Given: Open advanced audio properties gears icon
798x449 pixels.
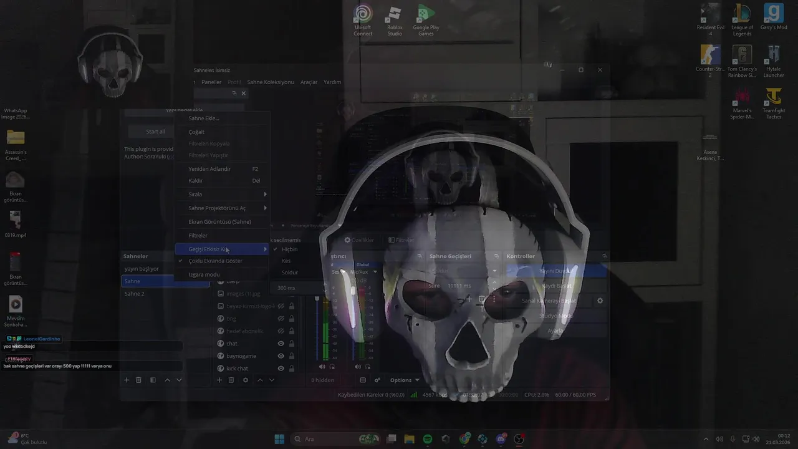Looking at the screenshot, I should (377, 380).
